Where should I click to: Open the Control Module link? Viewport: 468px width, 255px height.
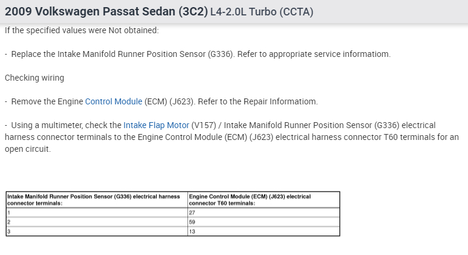(x=113, y=101)
